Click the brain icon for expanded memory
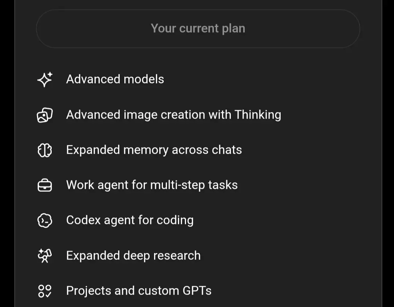Screen dimensions: 394x307 tap(45, 150)
